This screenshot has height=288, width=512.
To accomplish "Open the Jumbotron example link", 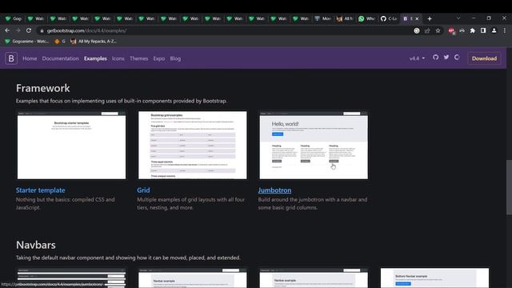I will coord(274,190).
